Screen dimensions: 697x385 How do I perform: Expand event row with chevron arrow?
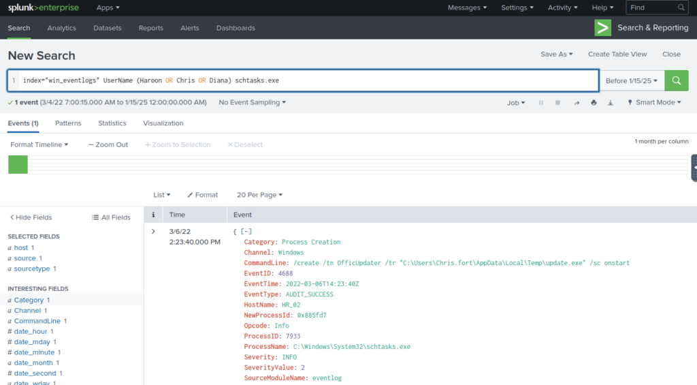[x=153, y=232]
